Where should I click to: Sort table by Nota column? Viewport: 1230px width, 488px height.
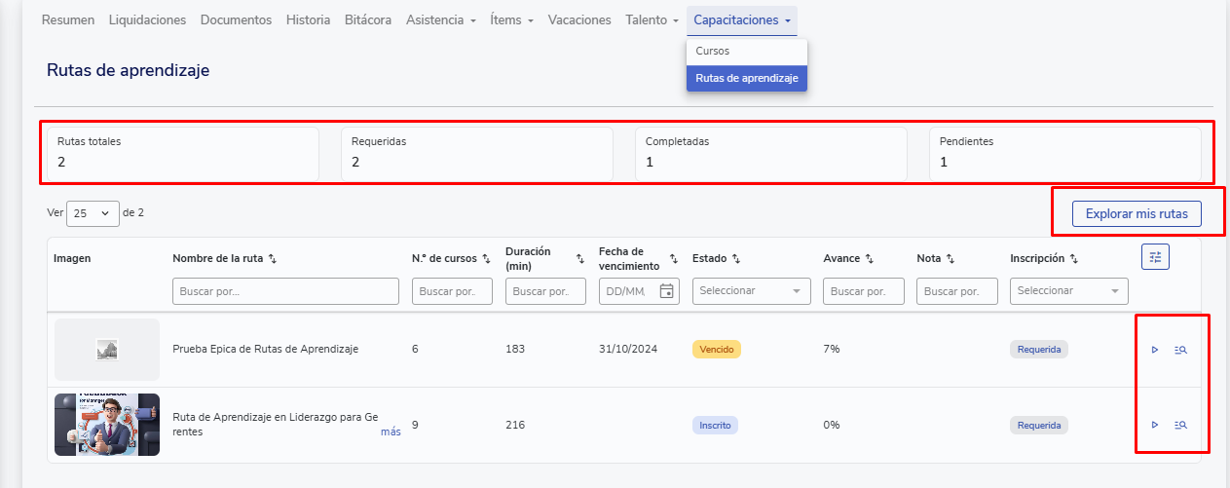pyautogui.click(x=950, y=259)
